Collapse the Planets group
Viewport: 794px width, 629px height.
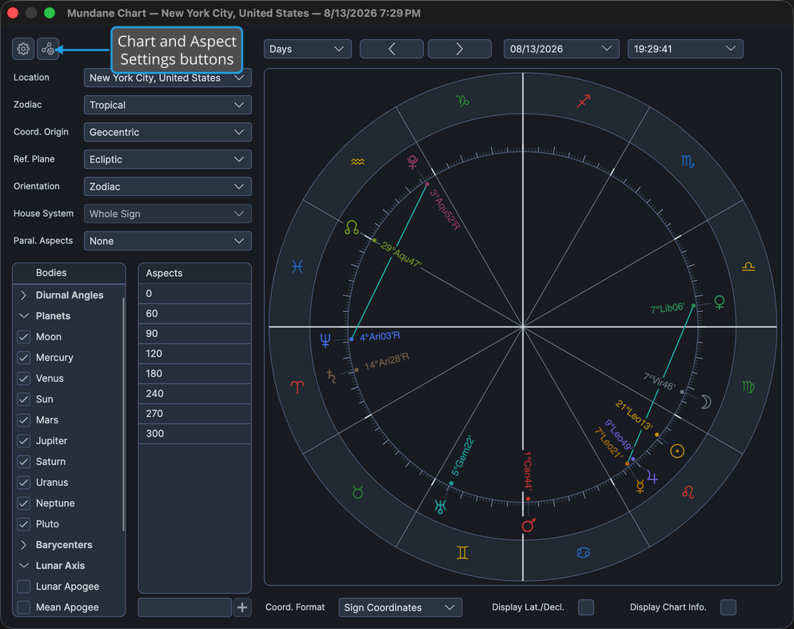coord(23,316)
